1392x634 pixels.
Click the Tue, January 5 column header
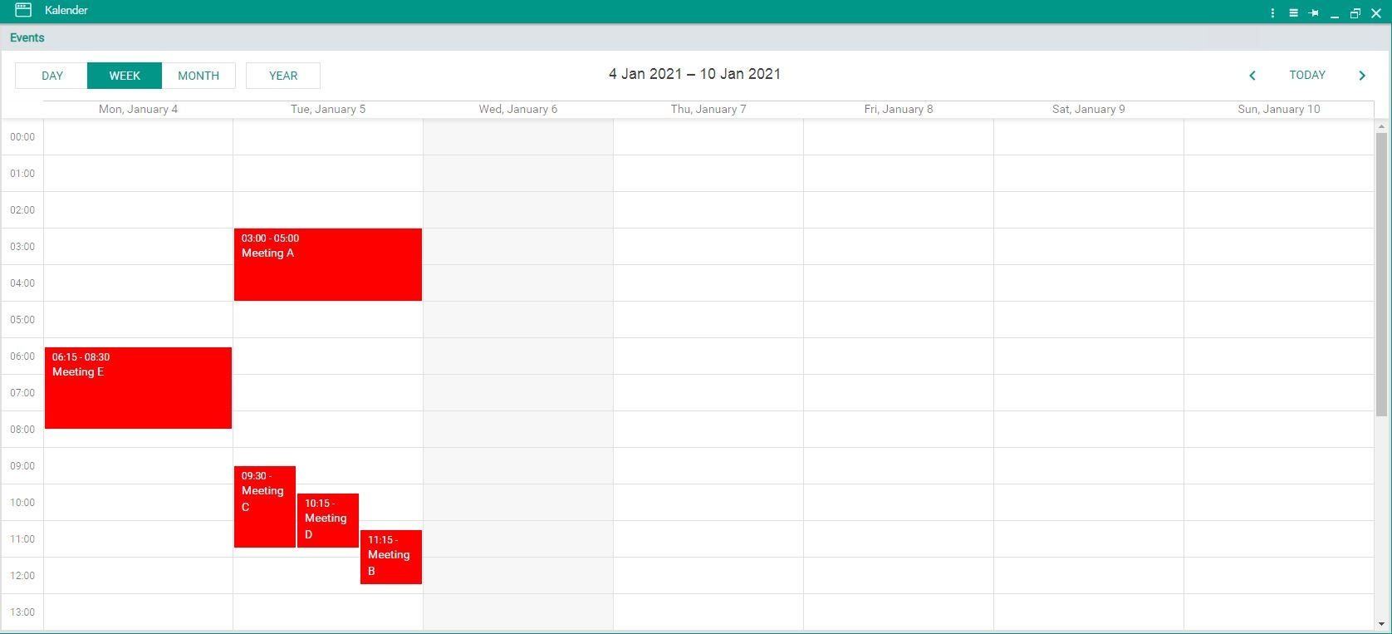328,109
